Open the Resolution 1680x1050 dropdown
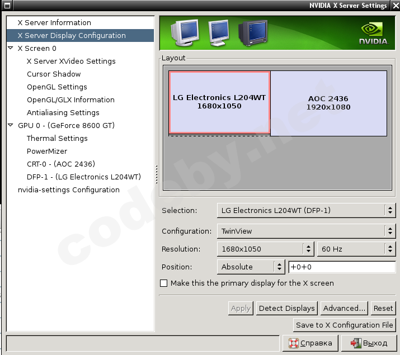Image resolution: width=400 pixels, height=355 pixels. (265, 249)
